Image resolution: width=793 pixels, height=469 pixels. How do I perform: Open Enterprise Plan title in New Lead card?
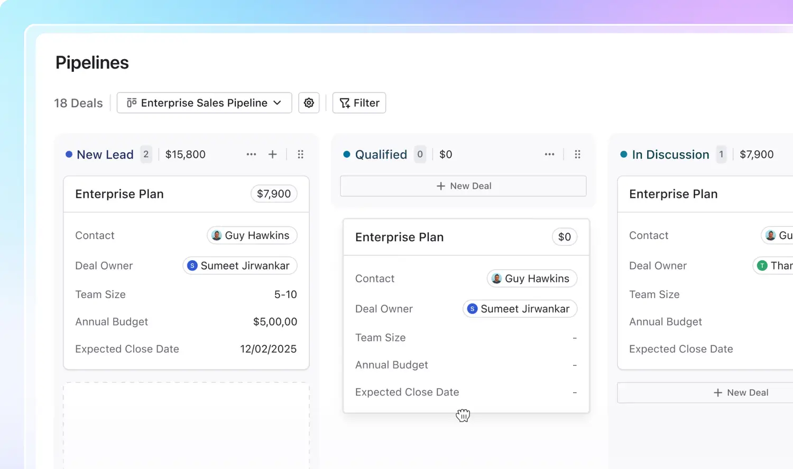[x=119, y=194]
